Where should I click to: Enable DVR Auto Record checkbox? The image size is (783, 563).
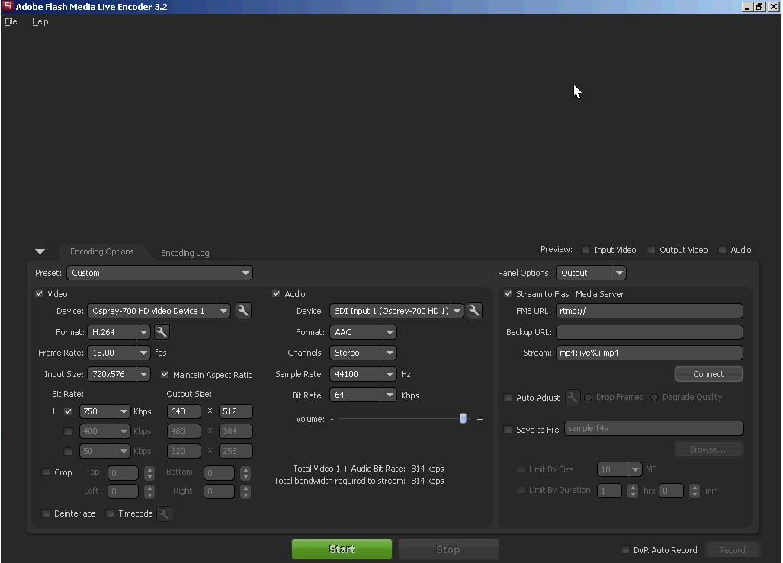624,549
